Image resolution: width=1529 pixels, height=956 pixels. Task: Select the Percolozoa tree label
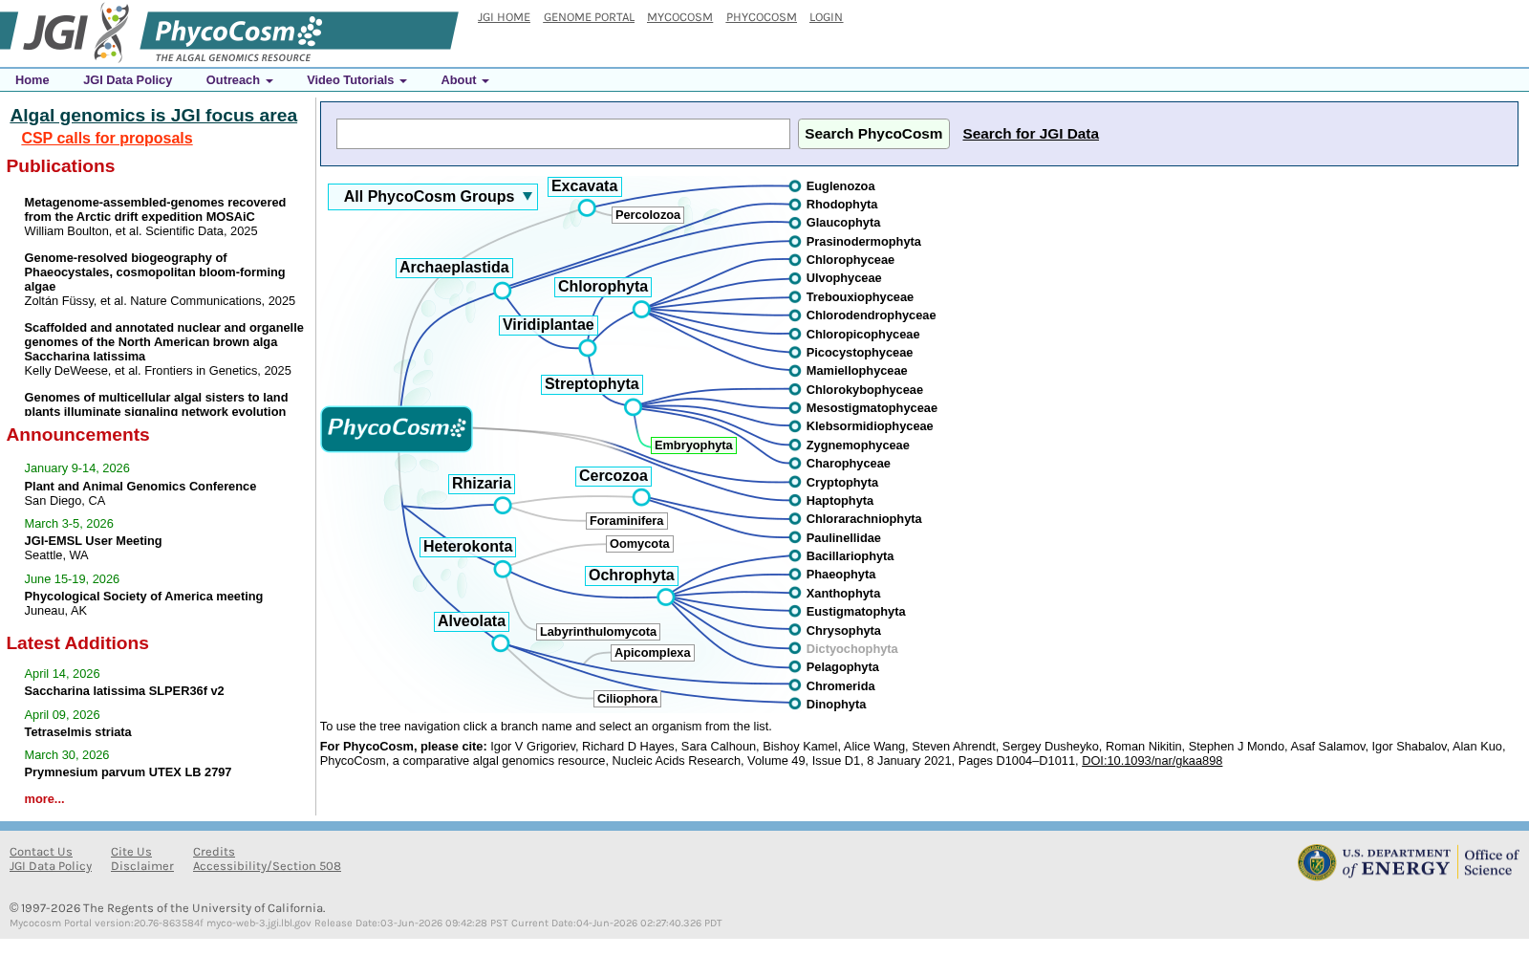(x=648, y=215)
